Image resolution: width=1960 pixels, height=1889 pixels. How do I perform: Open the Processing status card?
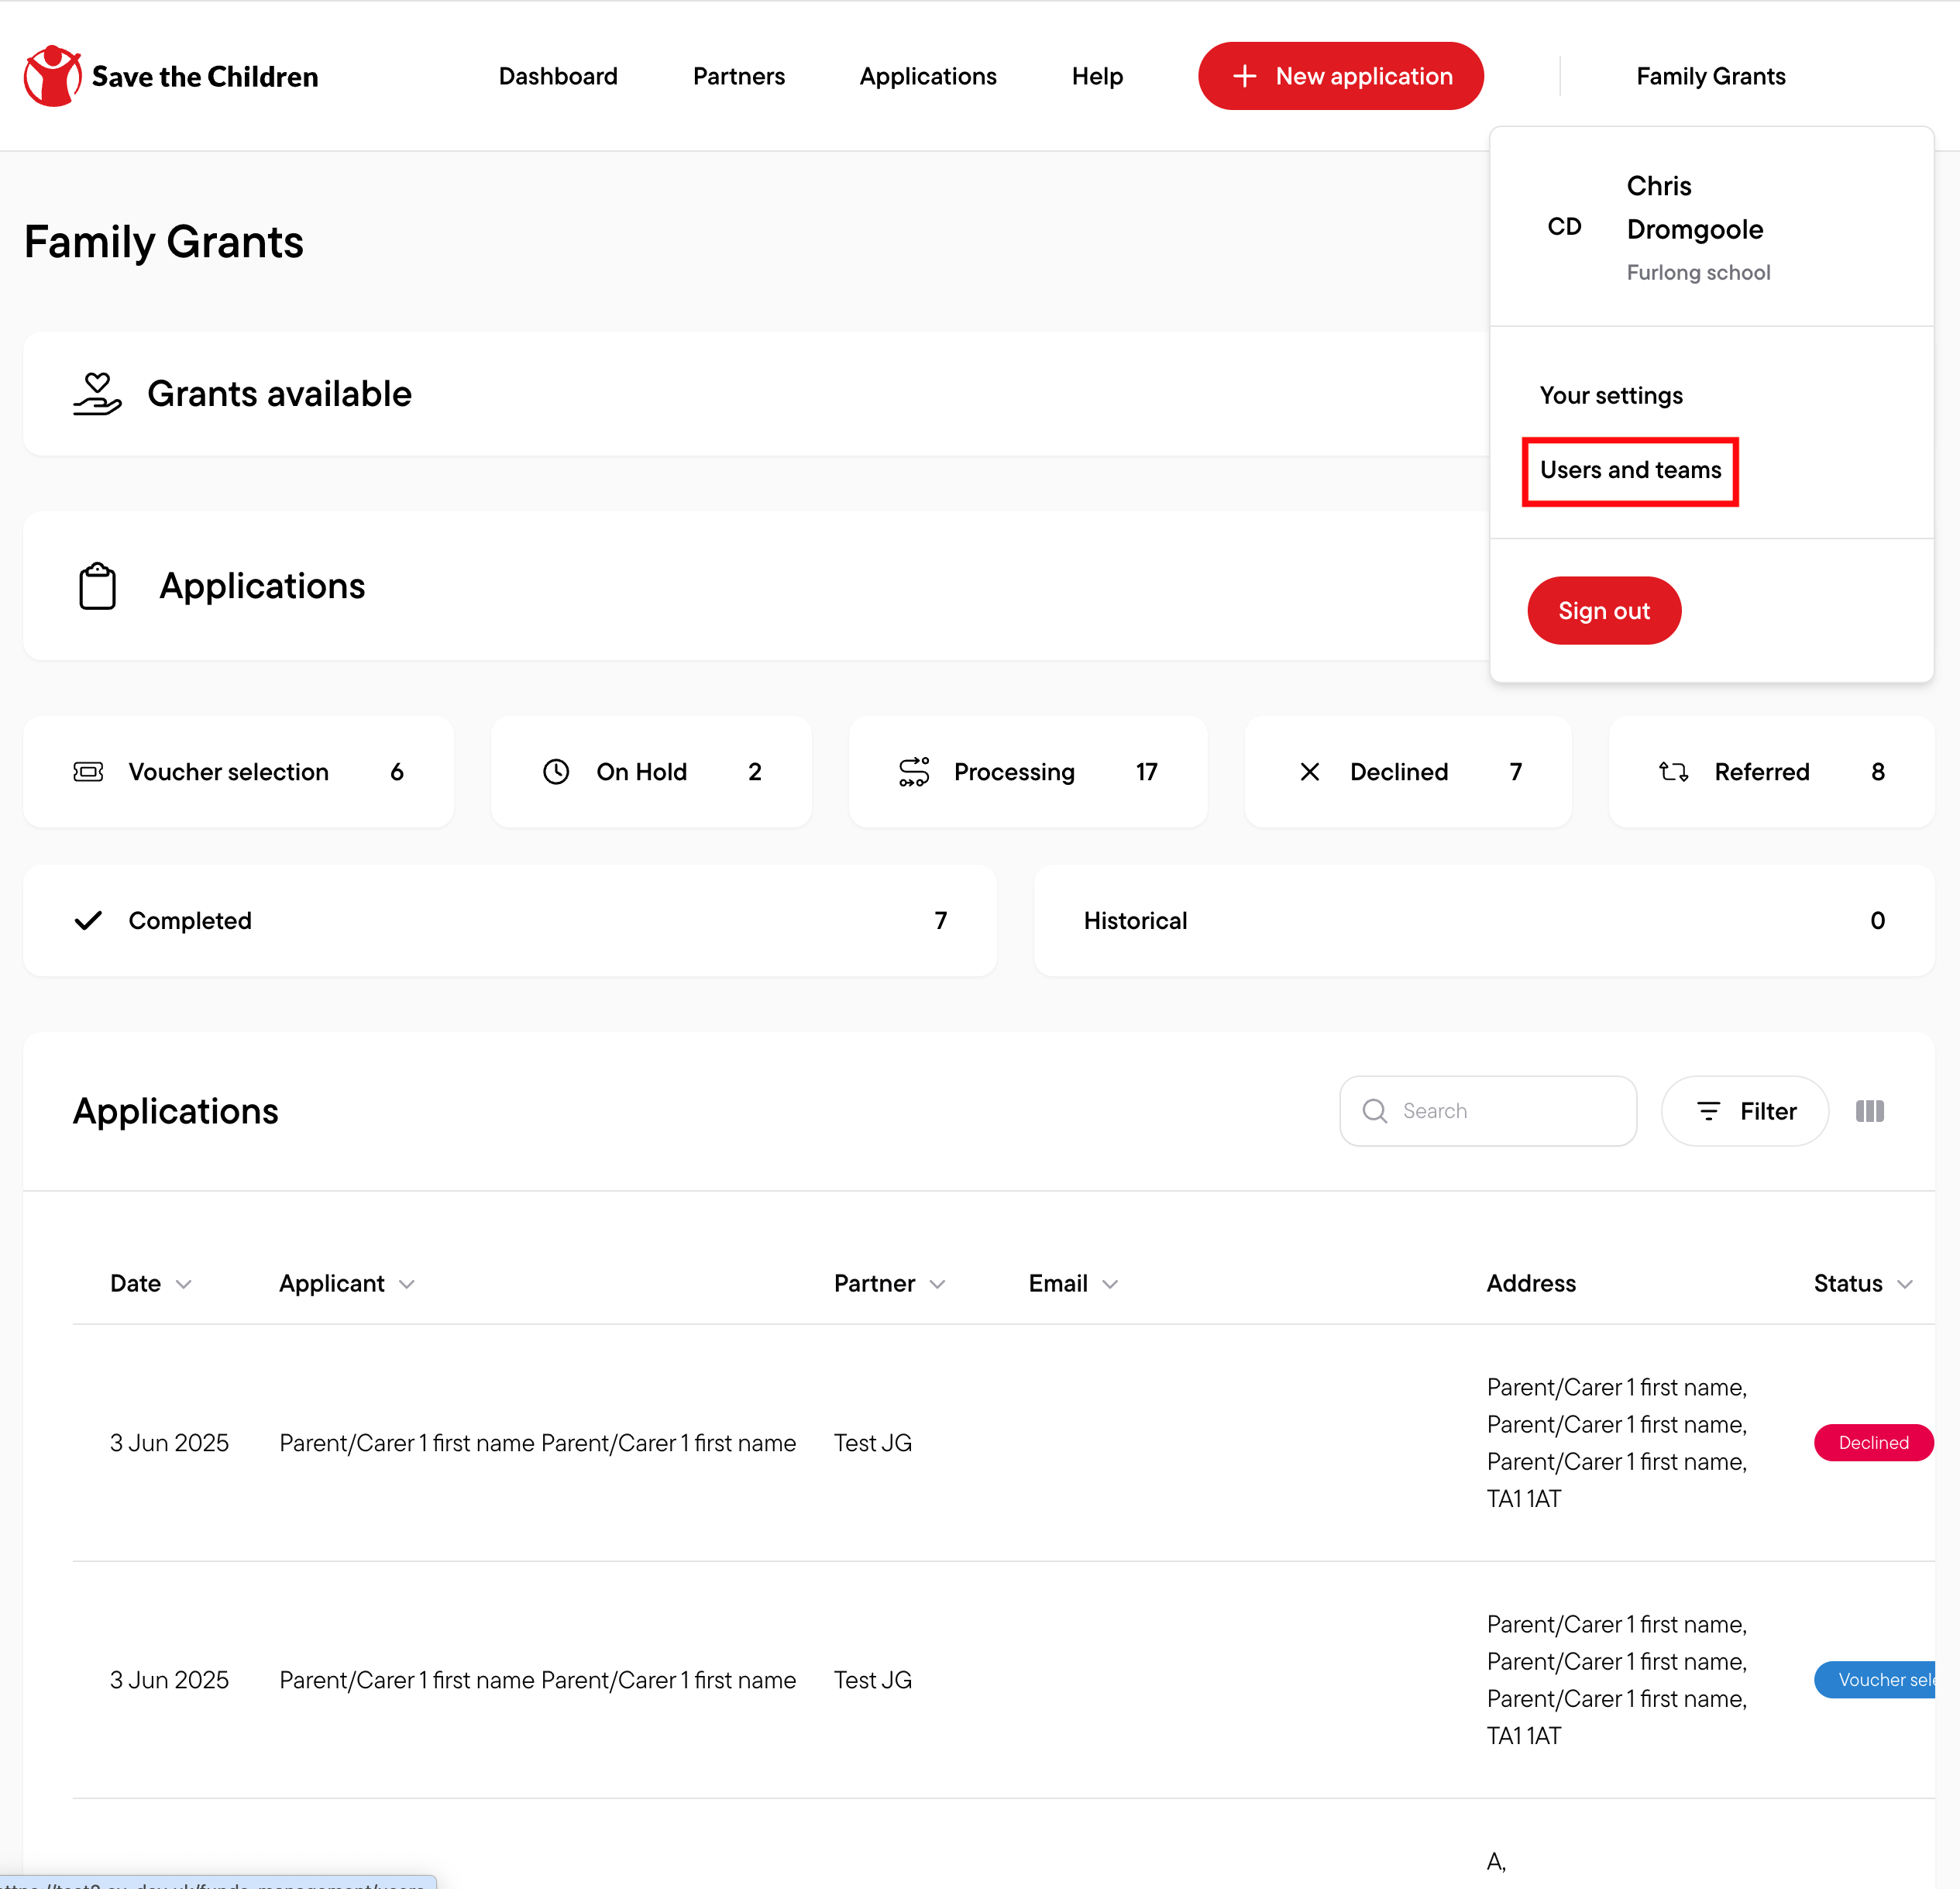point(1028,772)
